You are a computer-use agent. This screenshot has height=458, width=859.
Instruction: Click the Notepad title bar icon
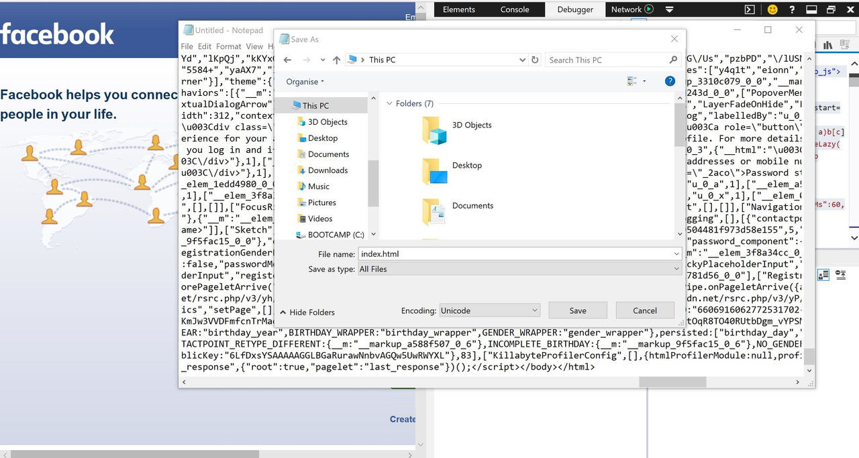tap(187, 30)
